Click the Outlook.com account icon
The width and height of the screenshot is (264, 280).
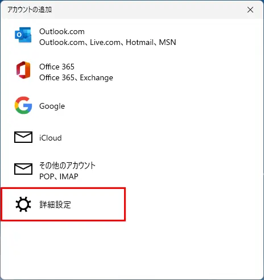point(23,35)
